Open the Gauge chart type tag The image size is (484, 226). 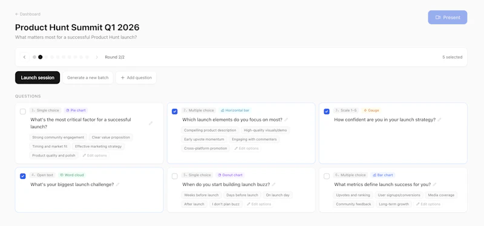pos(371,111)
